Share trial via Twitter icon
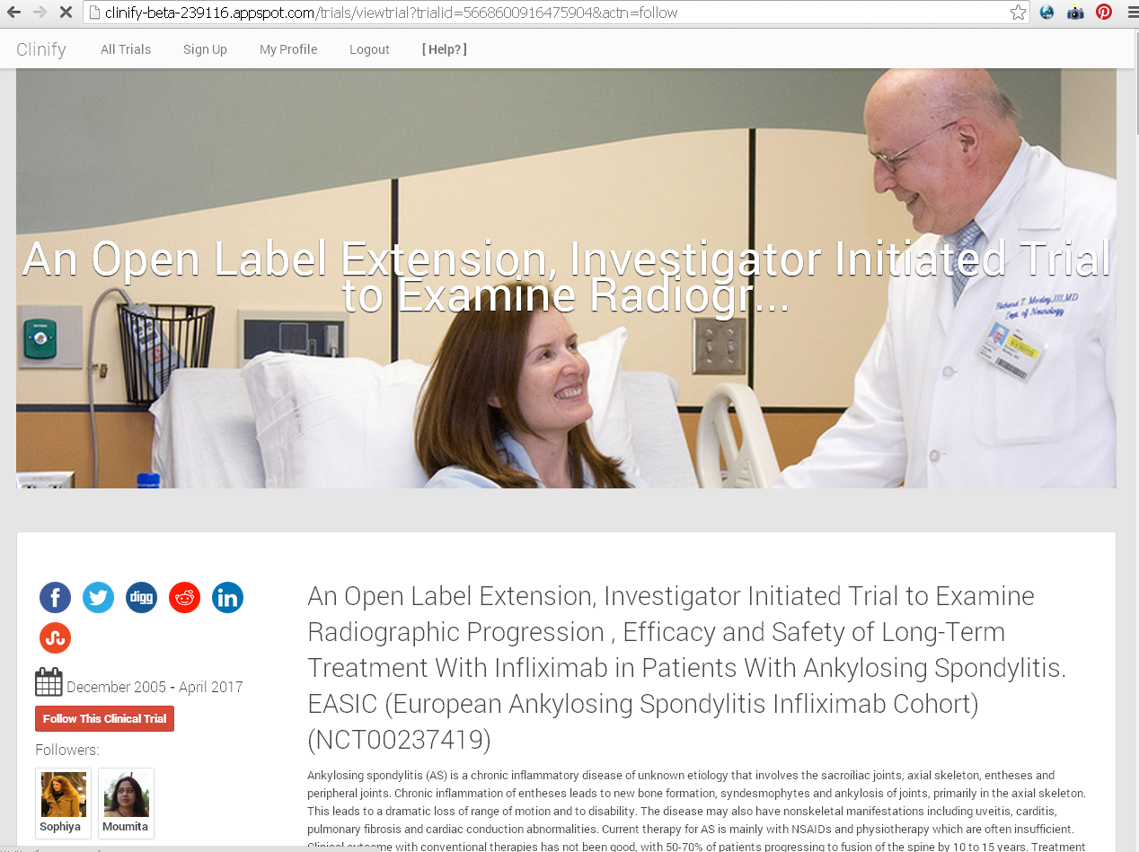This screenshot has width=1139, height=852. tap(98, 597)
